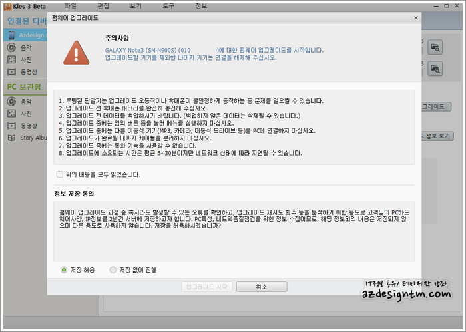Click the Story Album book icon
This screenshot has width=466, height=332.
pyautogui.click(x=11, y=138)
